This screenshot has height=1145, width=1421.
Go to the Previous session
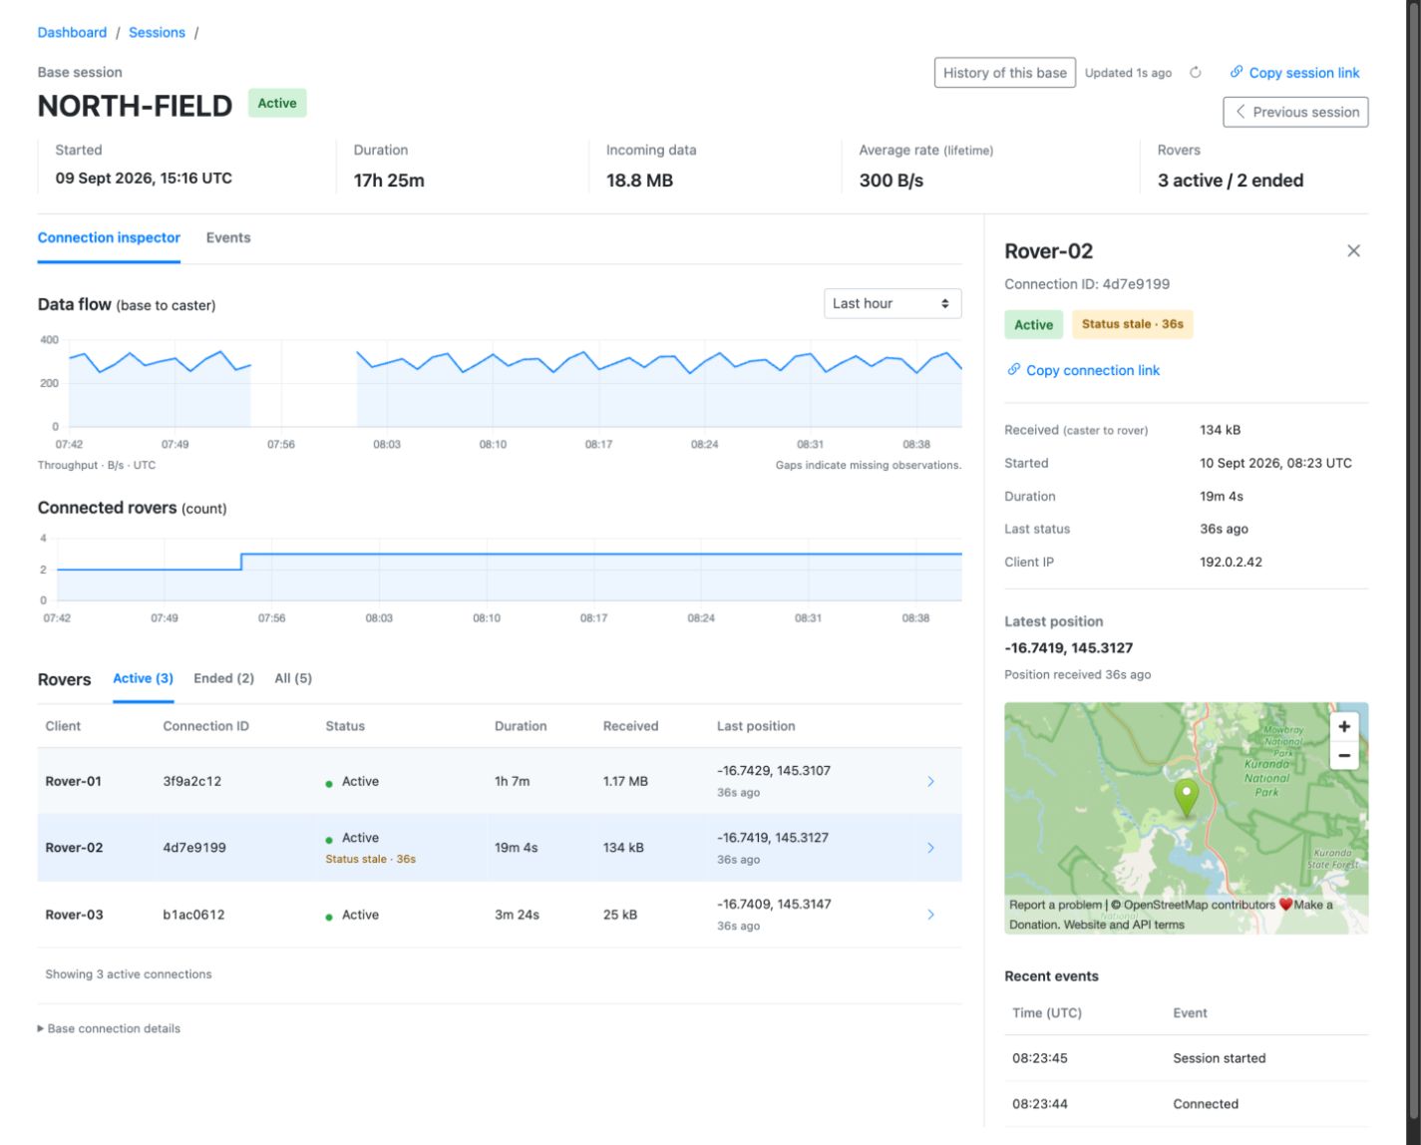[x=1295, y=112]
